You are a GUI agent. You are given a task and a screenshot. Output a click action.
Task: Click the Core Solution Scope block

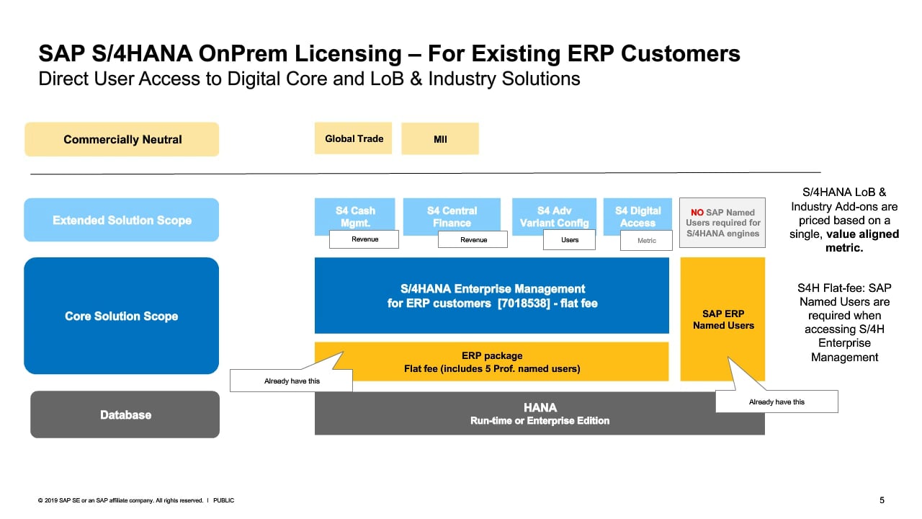[121, 316]
